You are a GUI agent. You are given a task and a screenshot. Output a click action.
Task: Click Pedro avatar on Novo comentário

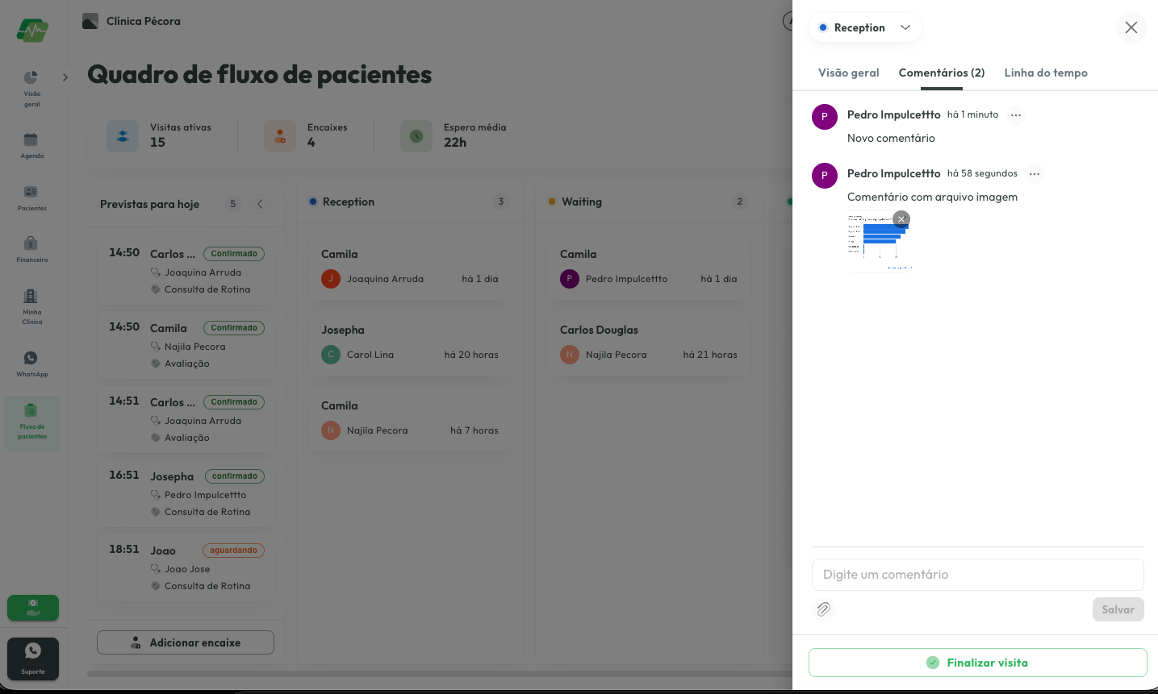824,117
